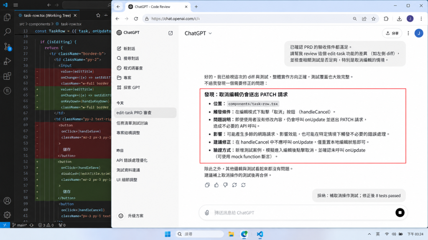Screen dimensions: 428x240
Task: Attach a file with paperclip
Action: (207, 212)
